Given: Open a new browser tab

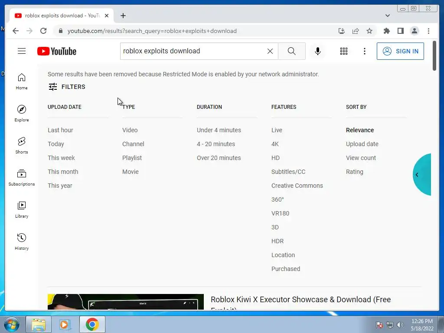Looking at the screenshot, I should coord(123,16).
